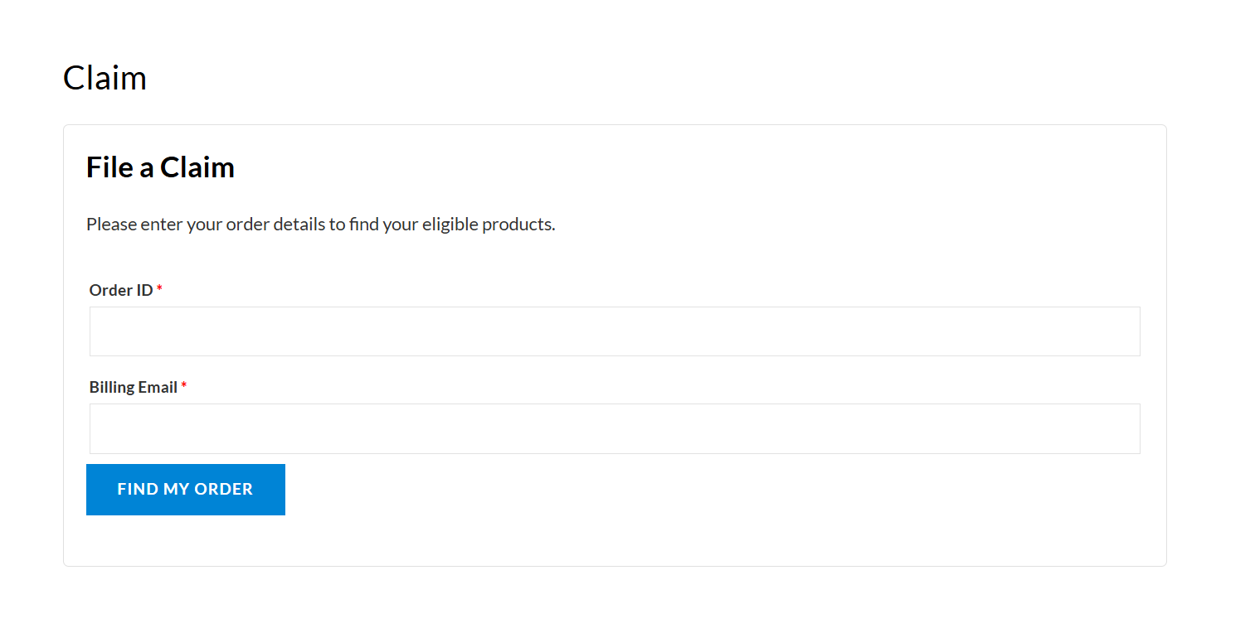Click the red asterisk beside Billing Email
Image resolution: width=1255 pixels, height=638 pixels.
pyautogui.click(x=184, y=386)
